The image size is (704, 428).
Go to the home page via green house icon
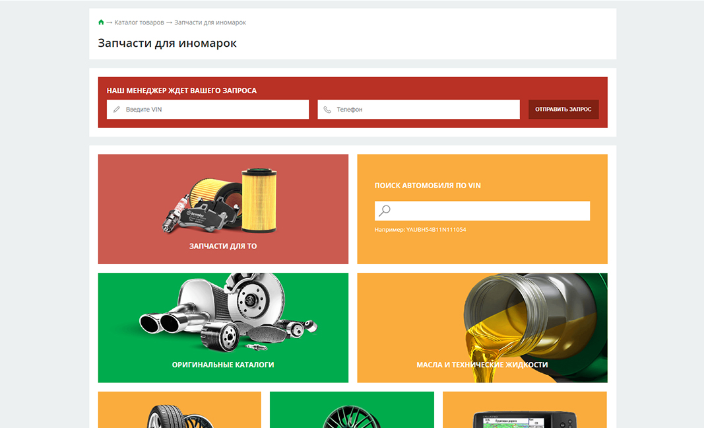point(101,22)
